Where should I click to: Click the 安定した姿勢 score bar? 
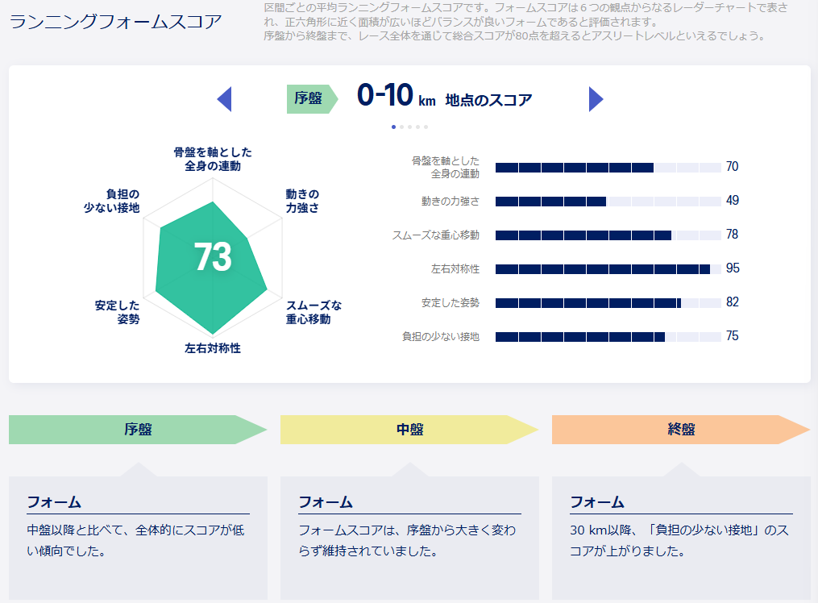(x=608, y=302)
